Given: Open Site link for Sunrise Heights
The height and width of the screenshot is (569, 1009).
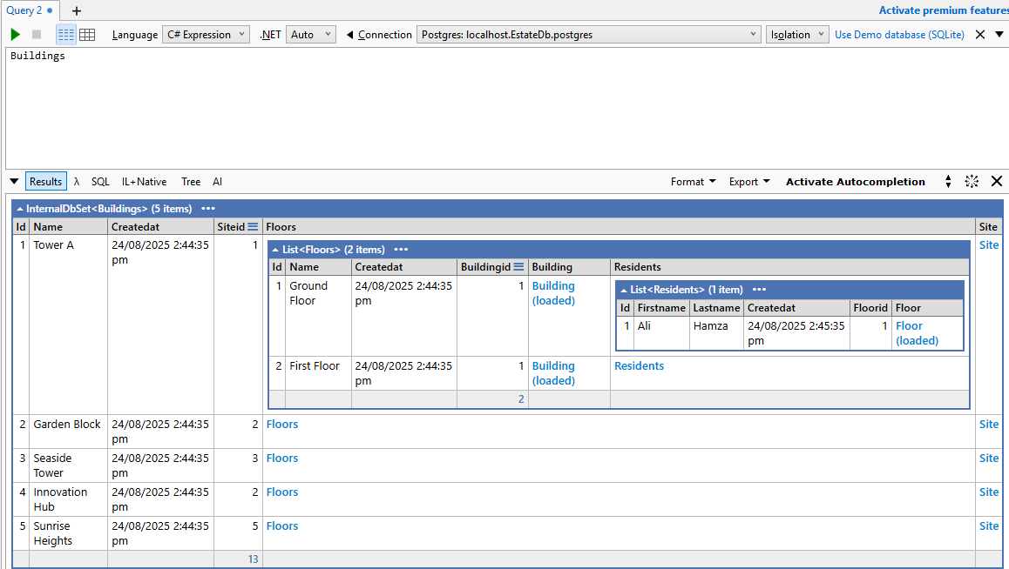Looking at the screenshot, I should click(x=988, y=526).
